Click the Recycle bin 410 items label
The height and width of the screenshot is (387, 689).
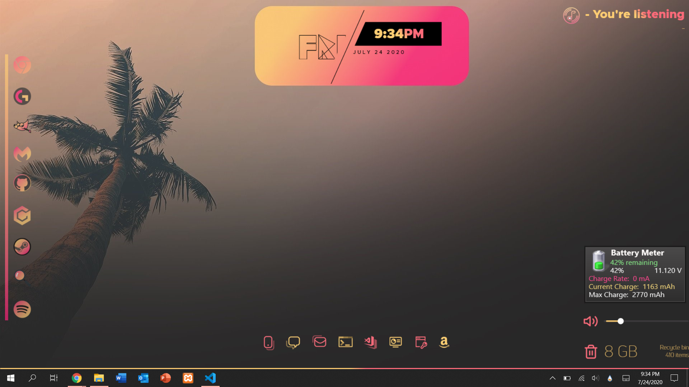pyautogui.click(x=674, y=351)
